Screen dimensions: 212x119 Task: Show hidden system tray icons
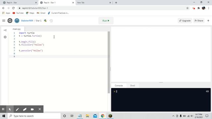[x=173, y=116]
